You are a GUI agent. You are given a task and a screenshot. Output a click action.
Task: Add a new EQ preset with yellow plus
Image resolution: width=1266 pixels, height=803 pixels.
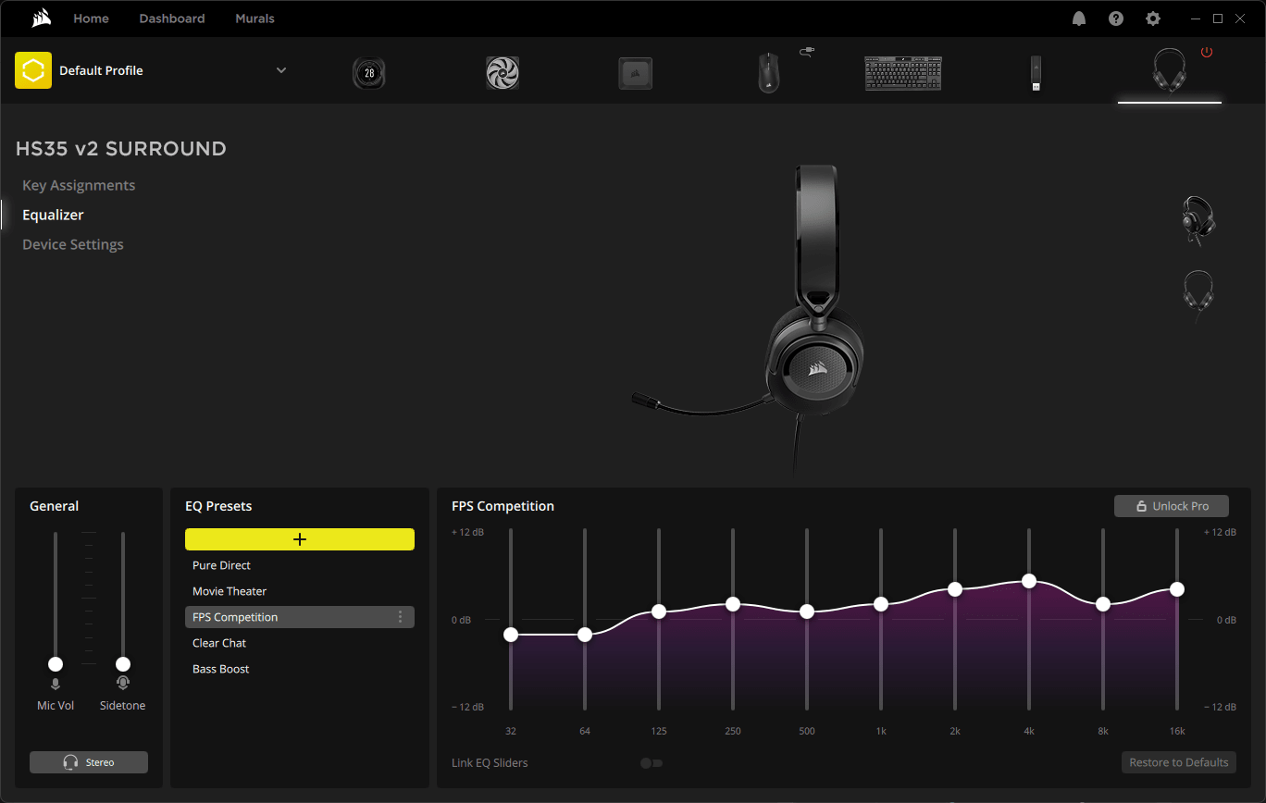[300, 539]
